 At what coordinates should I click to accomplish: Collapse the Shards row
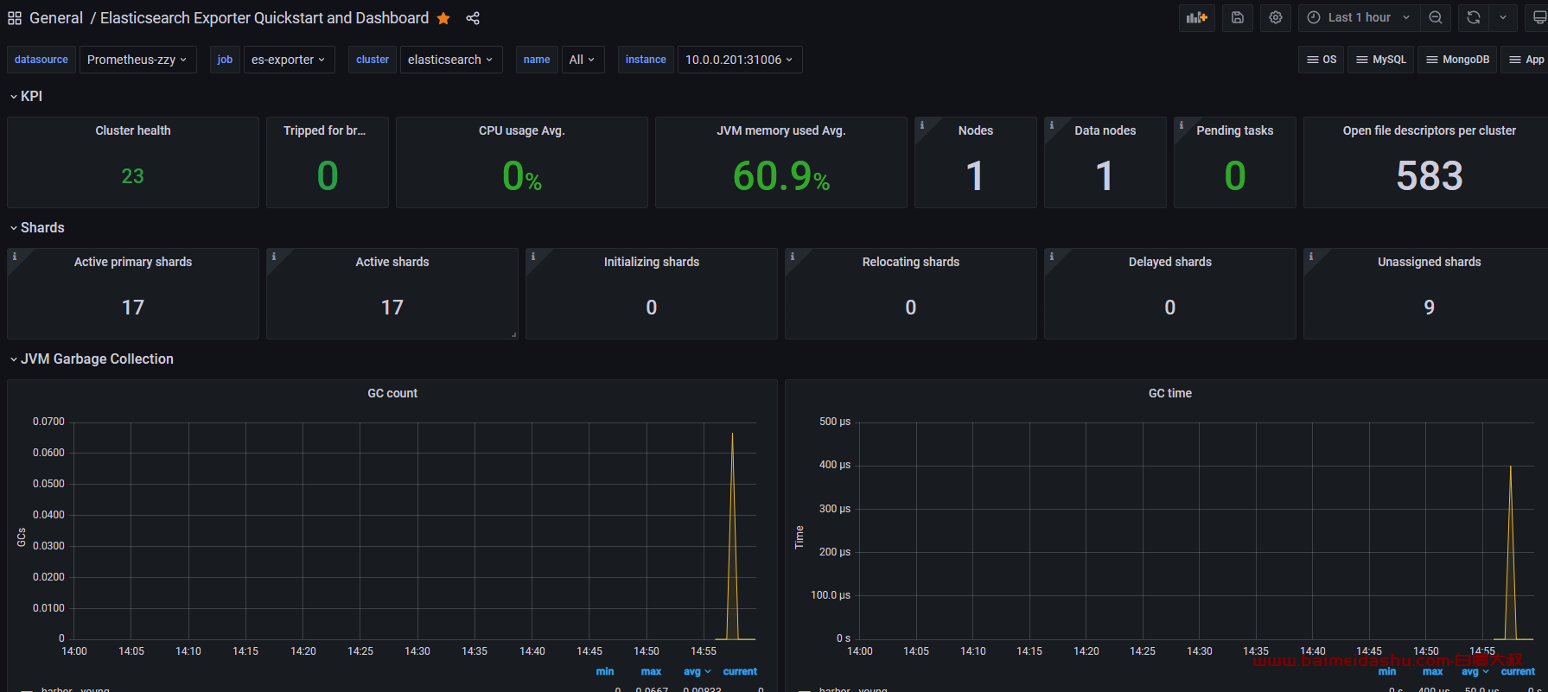click(37, 227)
